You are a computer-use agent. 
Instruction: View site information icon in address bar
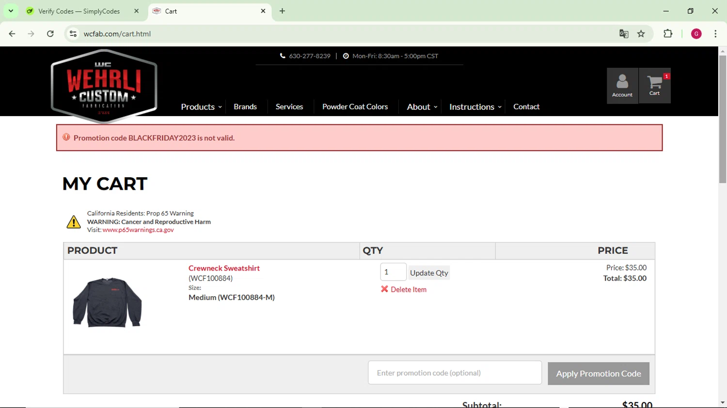[x=73, y=34]
